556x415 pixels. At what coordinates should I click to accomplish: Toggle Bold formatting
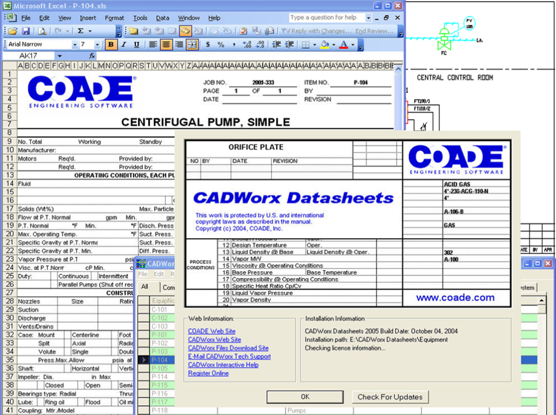(x=111, y=44)
